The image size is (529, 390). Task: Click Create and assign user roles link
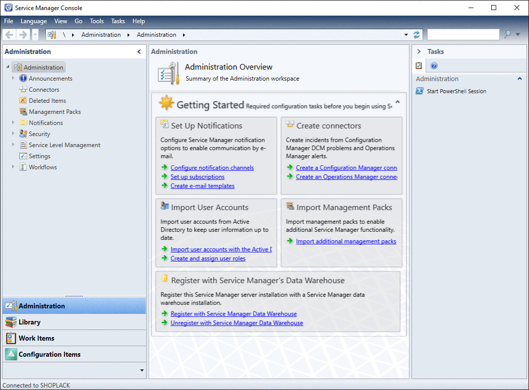point(208,258)
